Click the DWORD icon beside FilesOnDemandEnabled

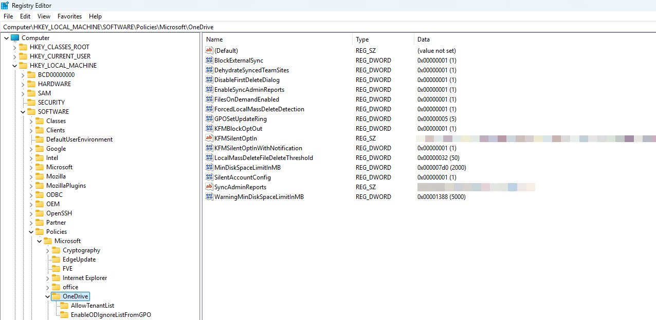pyautogui.click(x=209, y=99)
